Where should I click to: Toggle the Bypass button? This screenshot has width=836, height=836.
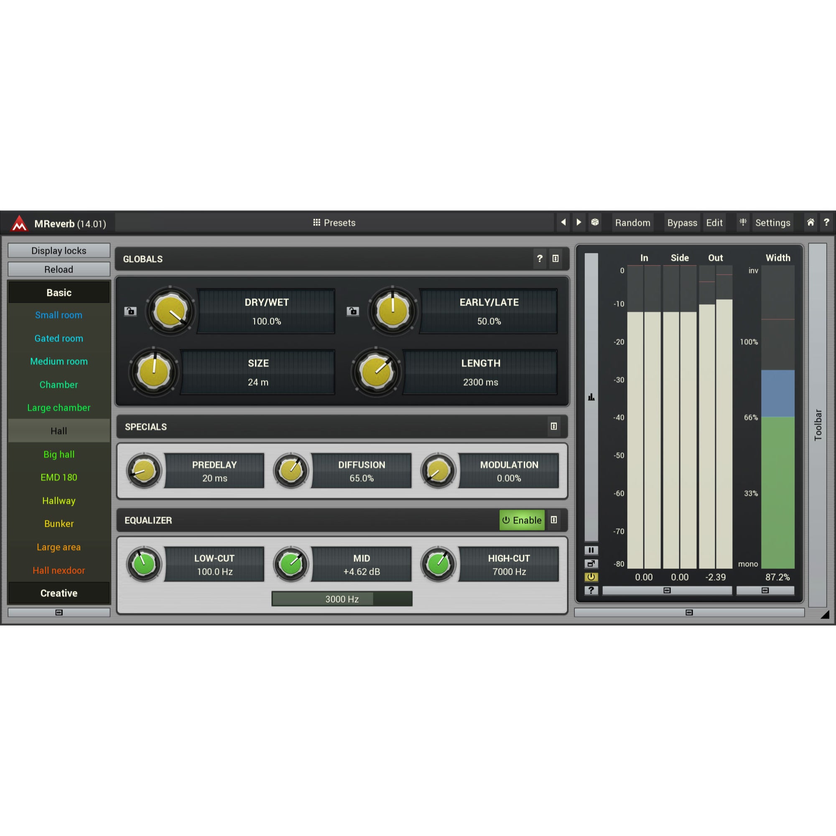point(682,222)
